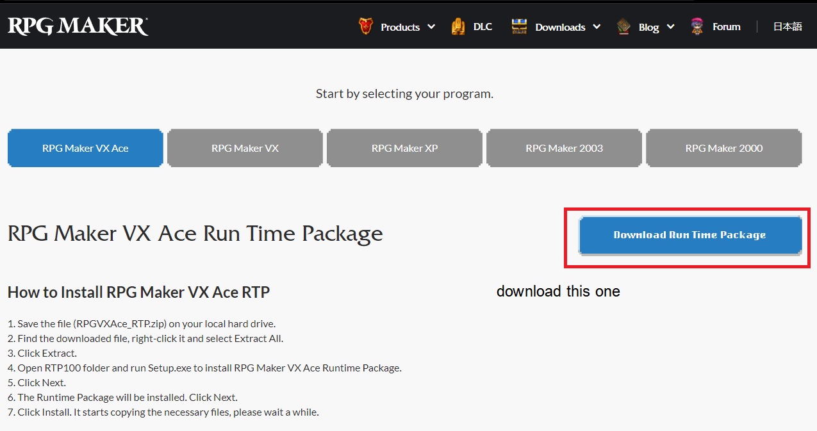The height and width of the screenshot is (431, 817).
Task: Click step 2 'Find the downloaded file' line
Action: pyautogui.click(x=145, y=338)
